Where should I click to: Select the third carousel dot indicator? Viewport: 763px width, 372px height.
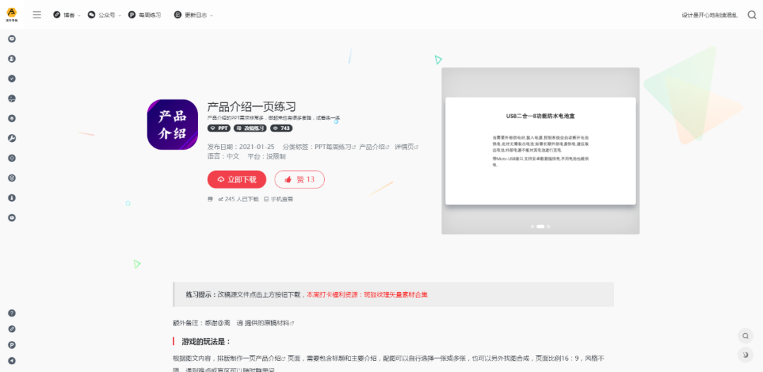[548, 227]
